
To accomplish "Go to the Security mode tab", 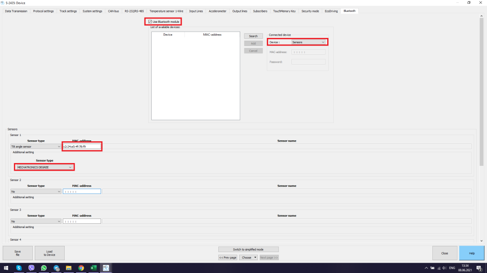I will 310,11.
